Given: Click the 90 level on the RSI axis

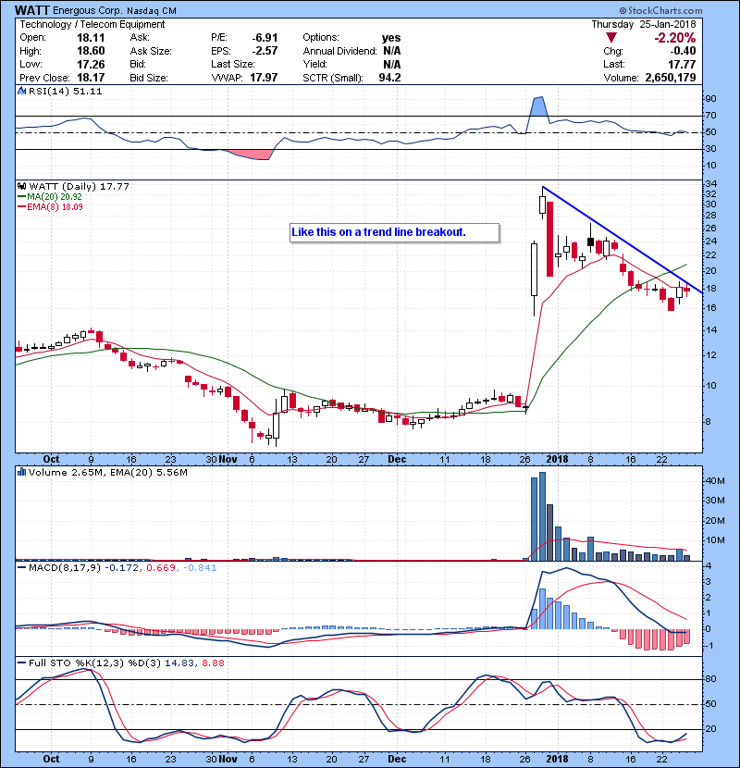Looking at the screenshot, I should point(710,99).
